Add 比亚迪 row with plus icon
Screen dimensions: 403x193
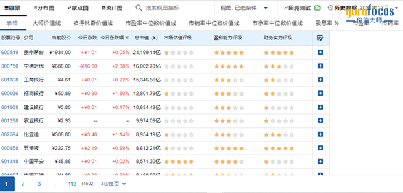pyautogui.click(x=320, y=134)
